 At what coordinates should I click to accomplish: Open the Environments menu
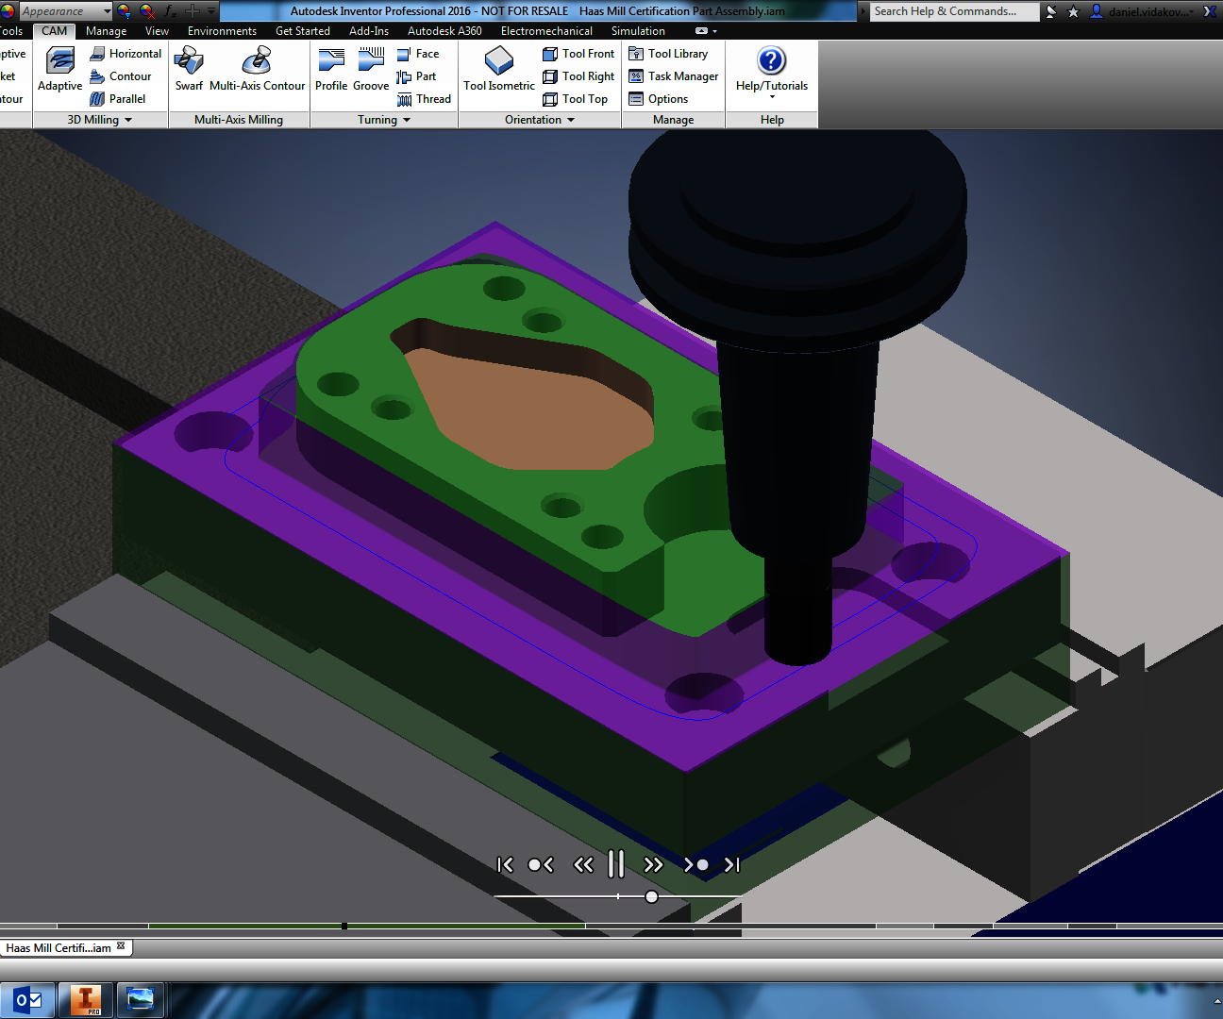(222, 30)
